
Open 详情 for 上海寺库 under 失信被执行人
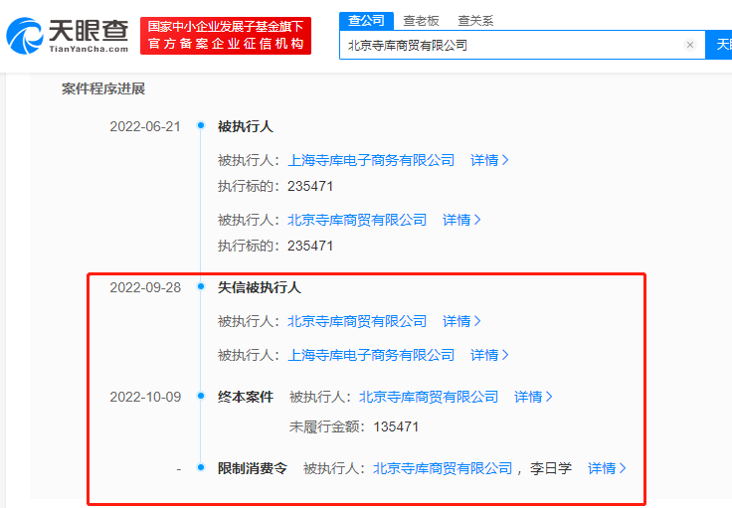point(489,355)
